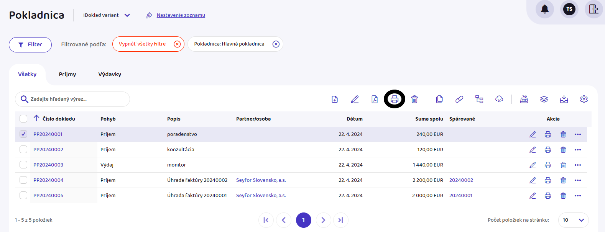Click the link chain icon in toolbar
This screenshot has width=605, height=232.
[459, 100]
